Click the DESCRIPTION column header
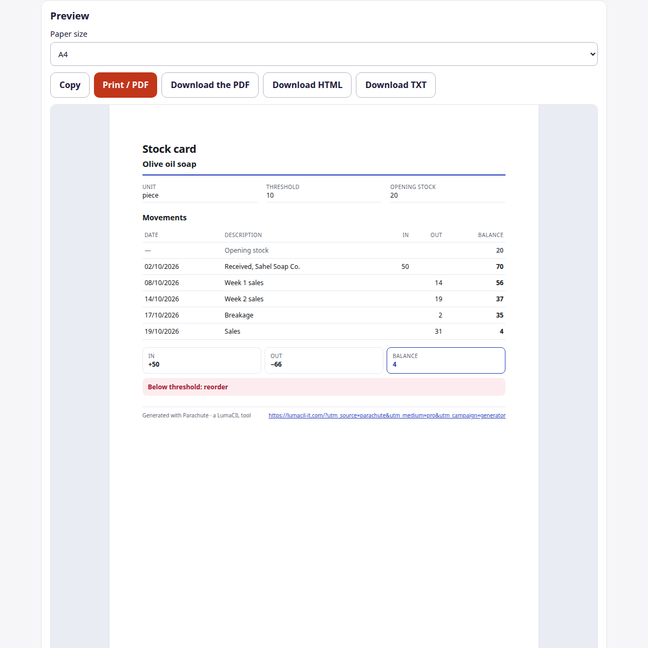Viewport: 648px width, 648px height. [243, 235]
